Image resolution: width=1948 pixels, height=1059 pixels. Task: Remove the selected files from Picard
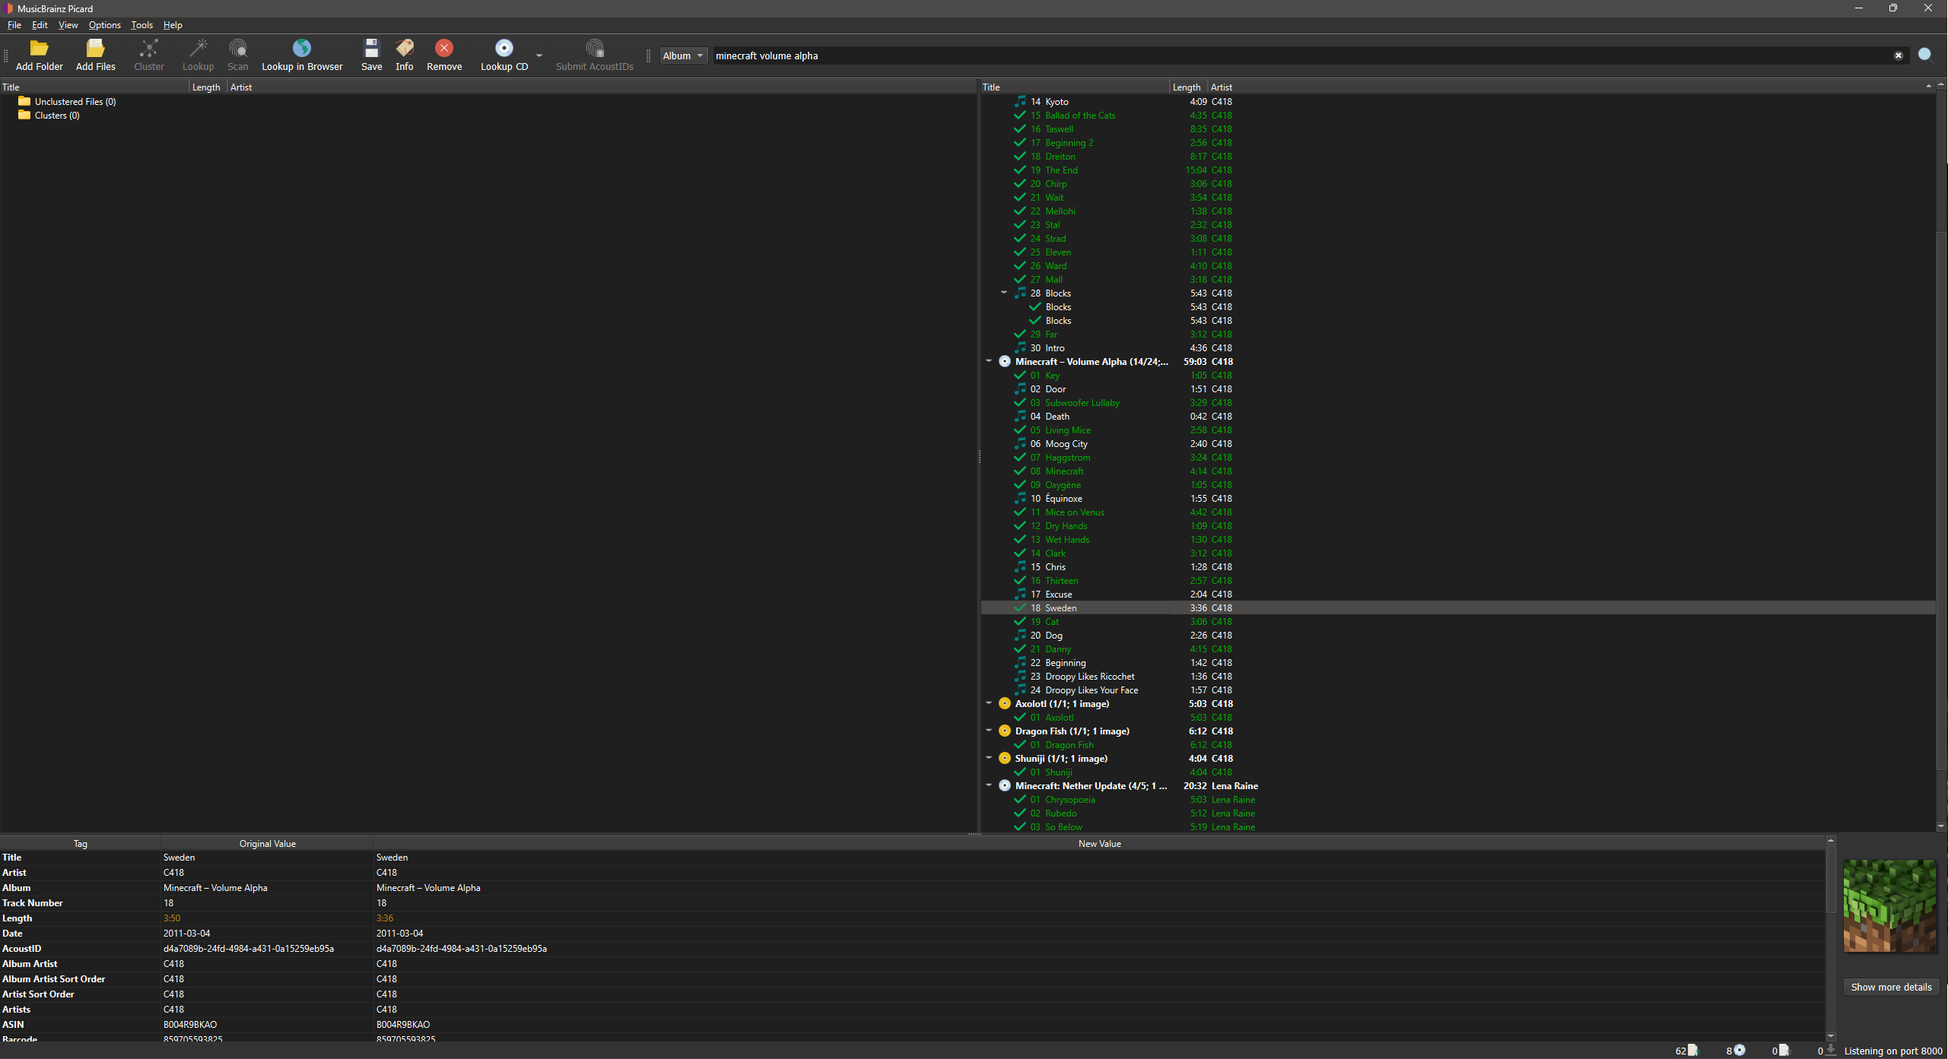[x=443, y=55]
